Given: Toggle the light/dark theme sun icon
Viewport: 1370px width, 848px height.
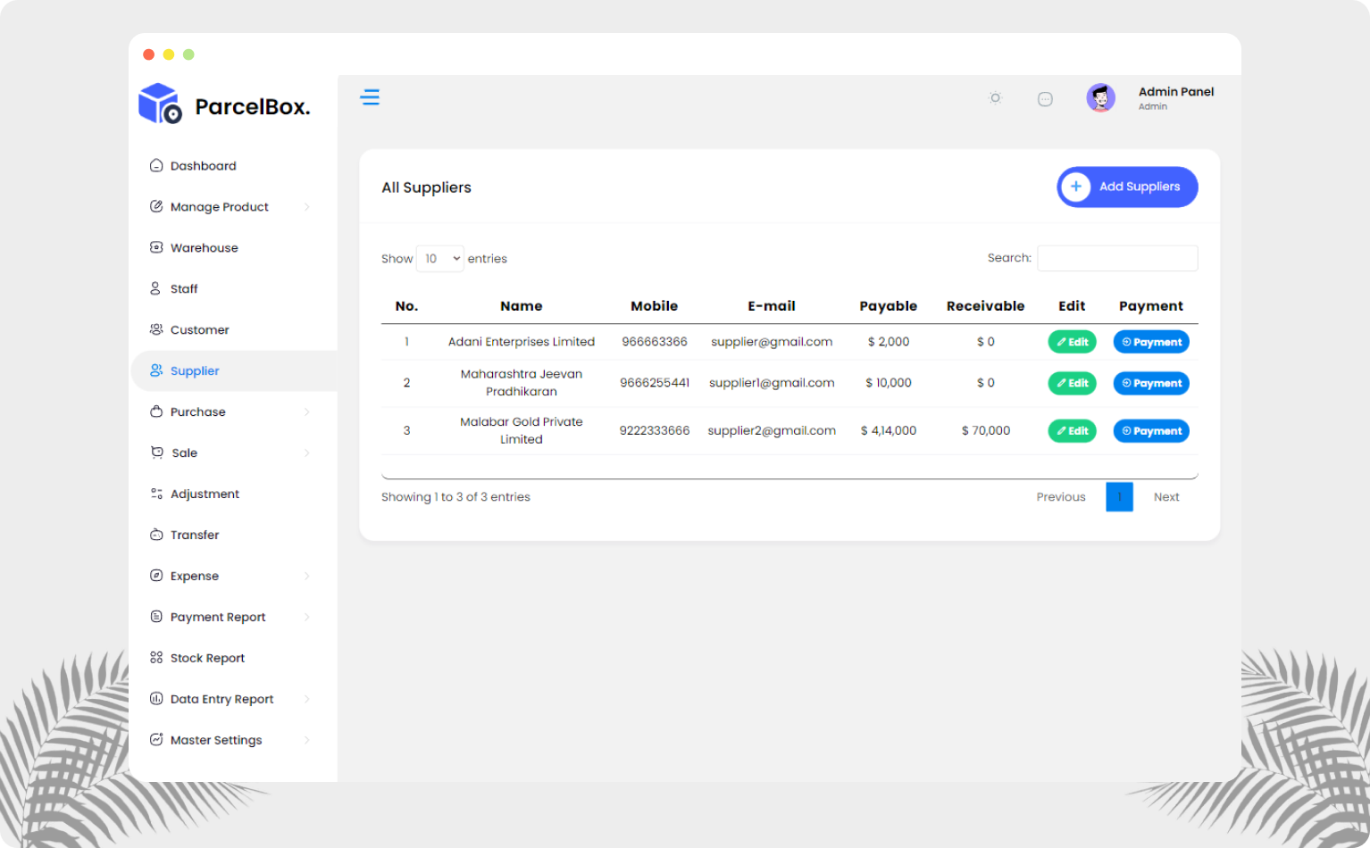Looking at the screenshot, I should 995,98.
